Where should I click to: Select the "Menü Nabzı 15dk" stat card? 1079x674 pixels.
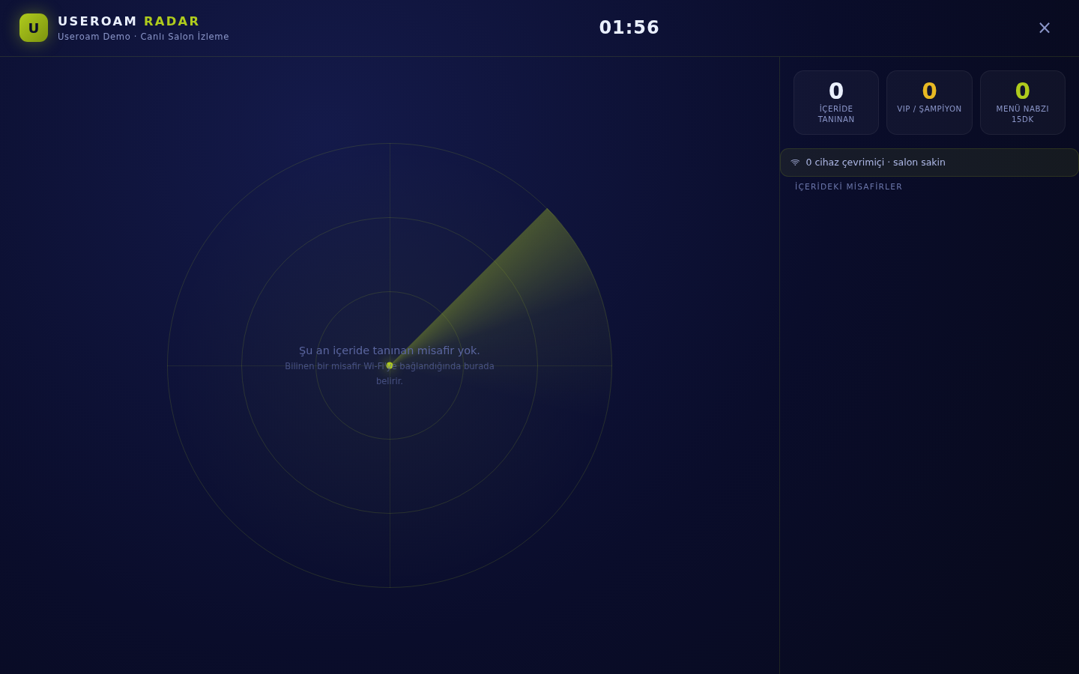[x=1023, y=103]
